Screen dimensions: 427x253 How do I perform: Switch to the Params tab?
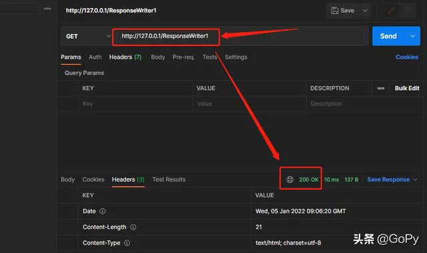click(71, 57)
